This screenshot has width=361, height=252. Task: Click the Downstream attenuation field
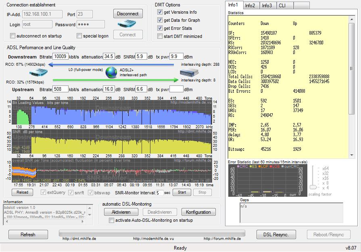109,56
